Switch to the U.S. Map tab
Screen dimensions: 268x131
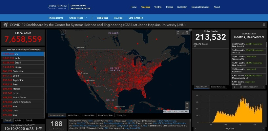point(118,18)
